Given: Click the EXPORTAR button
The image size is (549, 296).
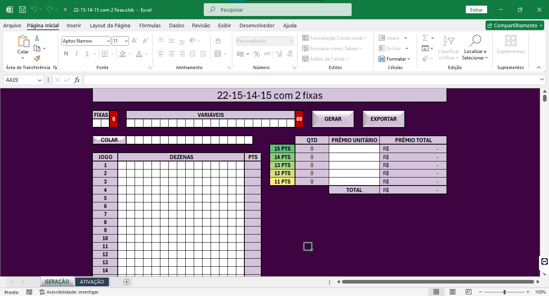Looking at the screenshot, I should click(383, 119).
